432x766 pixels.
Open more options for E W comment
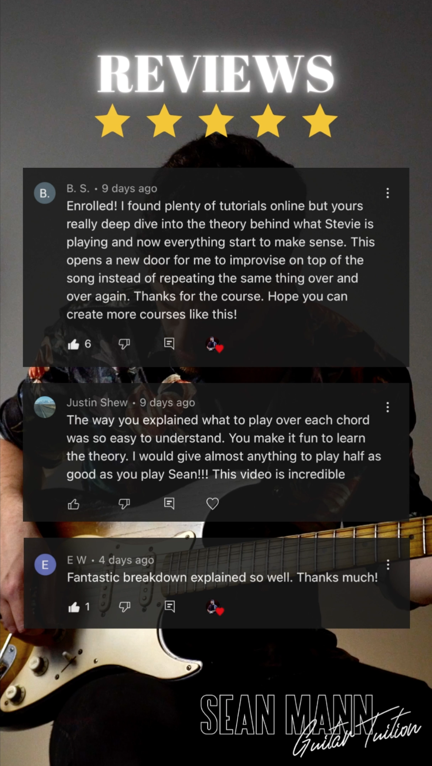pyautogui.click(x=388, y=565)
